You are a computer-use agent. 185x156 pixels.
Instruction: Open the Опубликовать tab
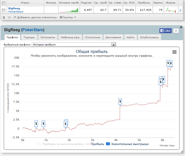pos(149,37)
